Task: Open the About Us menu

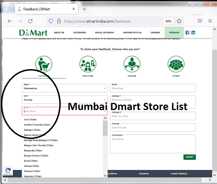Action: coord(59,33)
